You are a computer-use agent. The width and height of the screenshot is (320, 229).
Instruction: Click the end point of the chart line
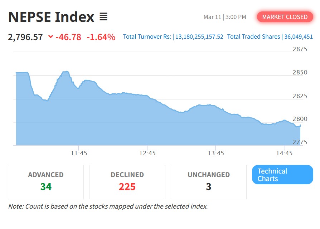coord(300,125)
